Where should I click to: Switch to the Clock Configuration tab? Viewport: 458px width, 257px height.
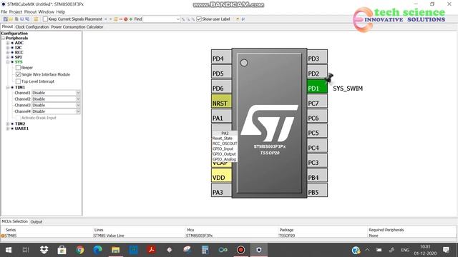[x=31, y=27]
